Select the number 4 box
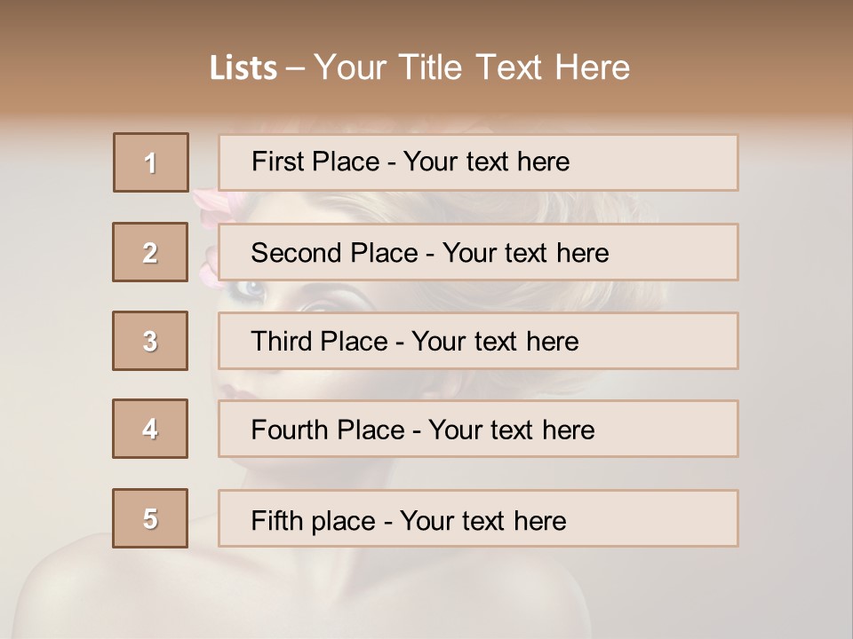The height and width of the screenshot is (639, 853). pos(150,429)
